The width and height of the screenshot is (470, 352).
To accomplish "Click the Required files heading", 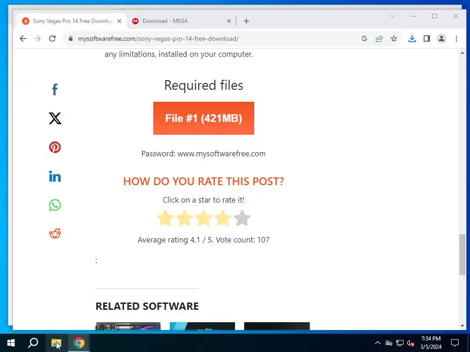I will (x=203, y=85).
